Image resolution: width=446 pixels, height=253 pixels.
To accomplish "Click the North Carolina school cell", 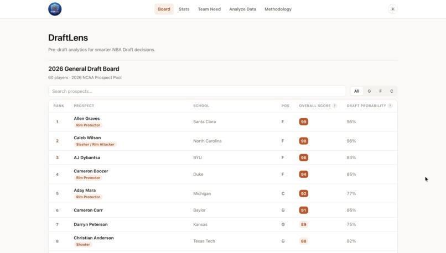I will tap(208, 141).
